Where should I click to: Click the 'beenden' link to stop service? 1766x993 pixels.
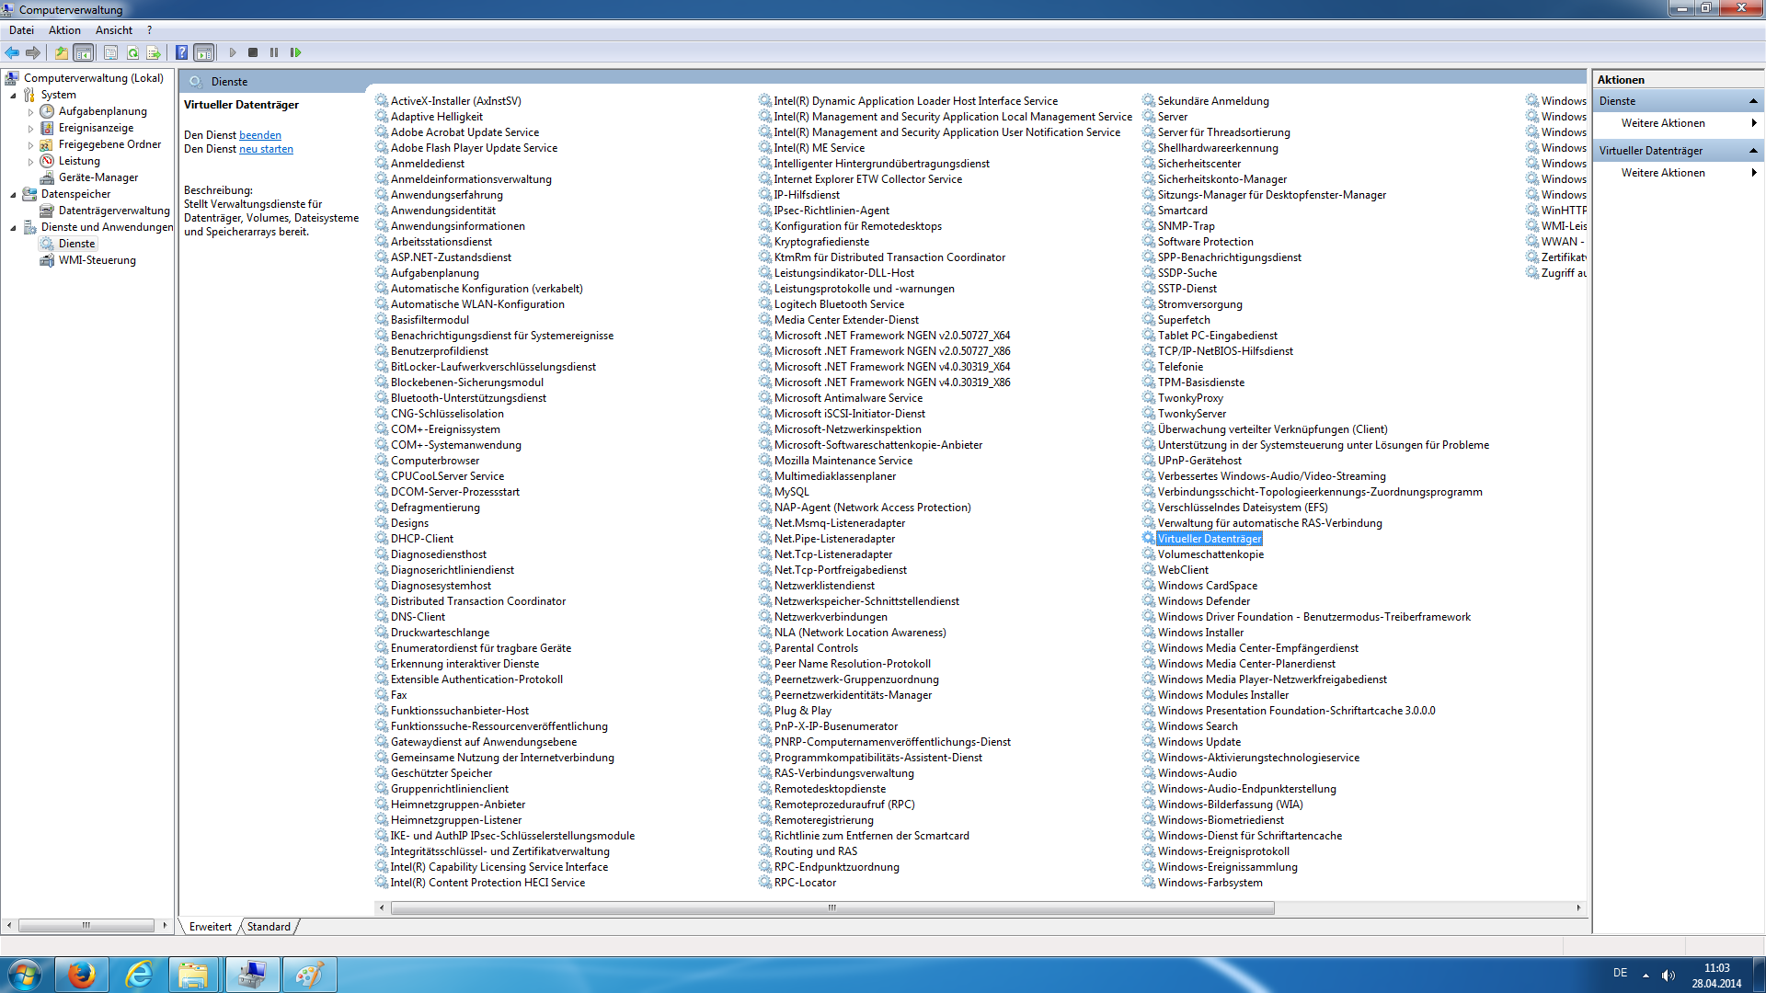tap(260, 135)
